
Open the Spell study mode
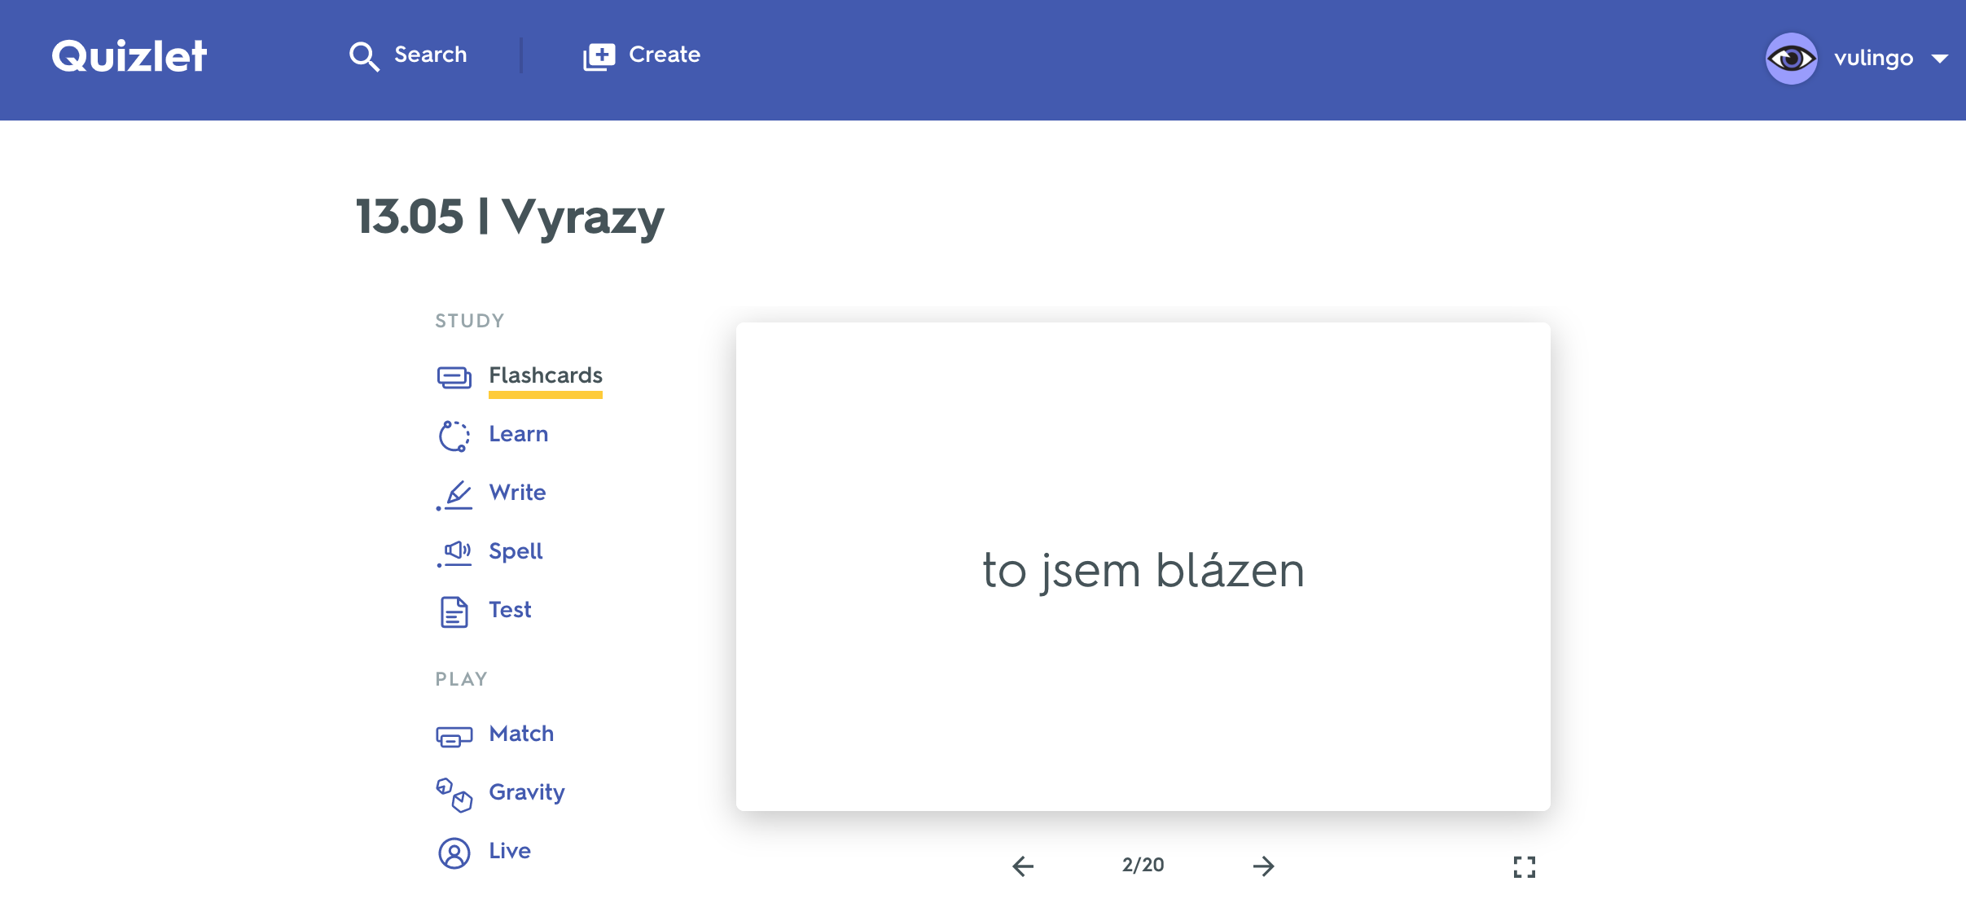(x=516, y=551)
